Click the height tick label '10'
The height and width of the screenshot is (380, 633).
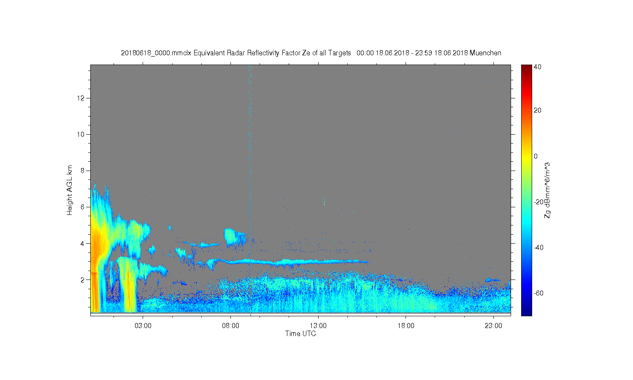81,134
